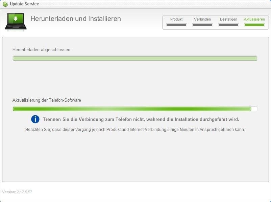271x202 pixels.
Task: Click the blue information icon beside the warning
Action: pos(35,119)
